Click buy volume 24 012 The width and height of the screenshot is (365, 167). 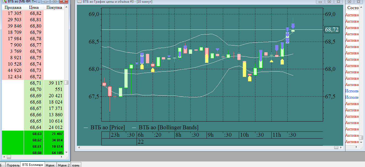[x=54, y=127]
